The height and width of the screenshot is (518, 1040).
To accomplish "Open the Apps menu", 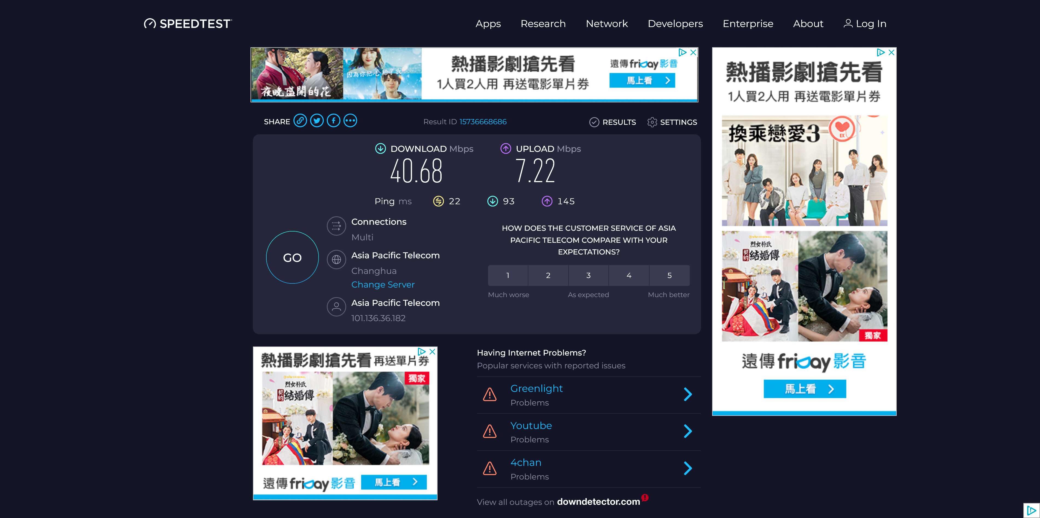I will pos(488,24).
